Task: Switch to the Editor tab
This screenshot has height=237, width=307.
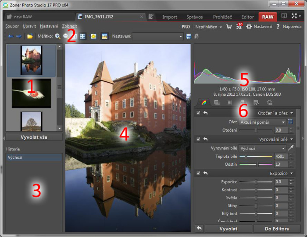Action: (247, 17)
